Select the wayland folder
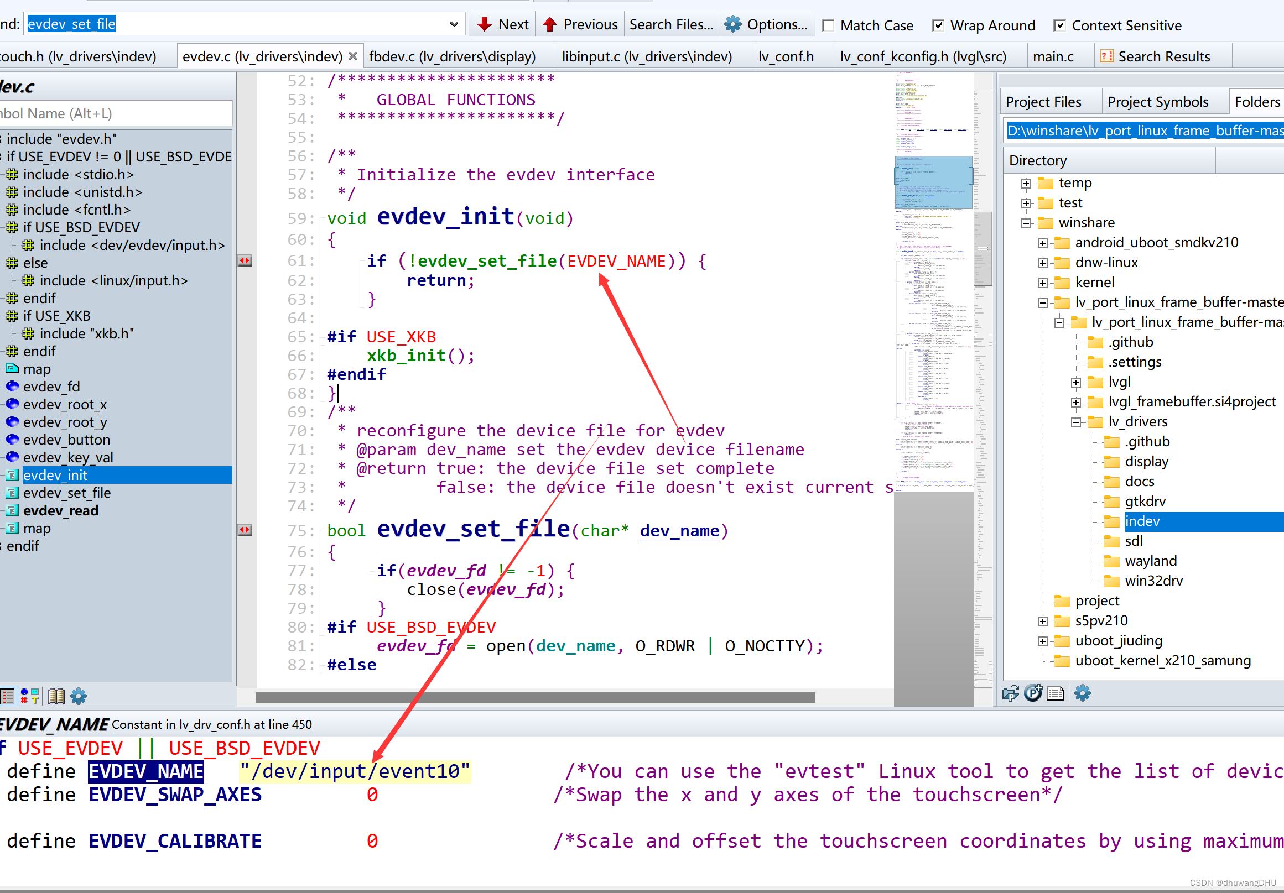 pos(1150,561)
